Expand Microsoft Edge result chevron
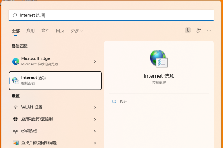223x148 pixels. 95,61
